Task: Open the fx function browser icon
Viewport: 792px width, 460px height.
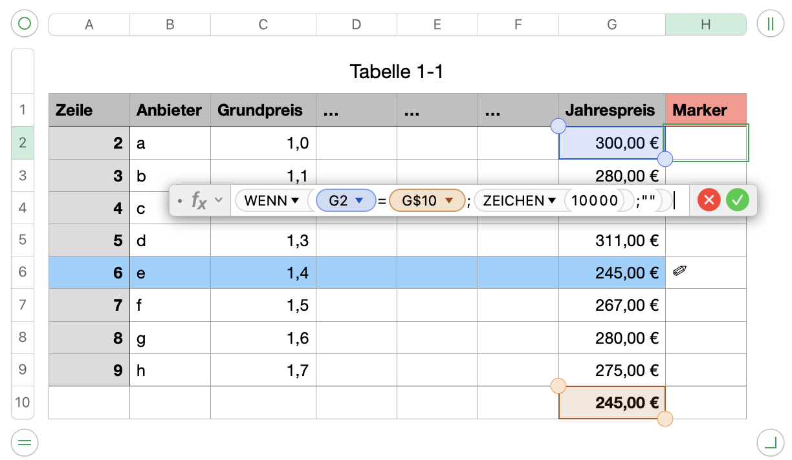Action: tap(199, 200)
